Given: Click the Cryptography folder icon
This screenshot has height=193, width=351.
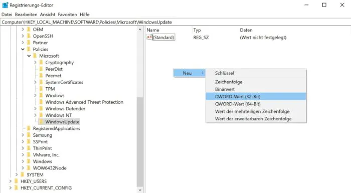Looking at the screenshot, I should pyautogui.click(x=41, y=63).
